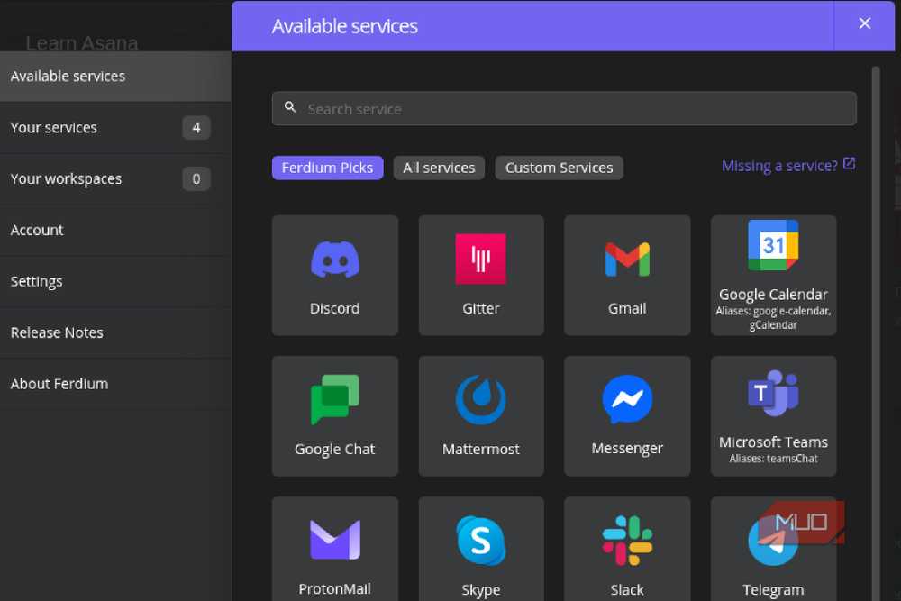
Task: Choose the Google Calendar service icon
Action: [773, 245]
